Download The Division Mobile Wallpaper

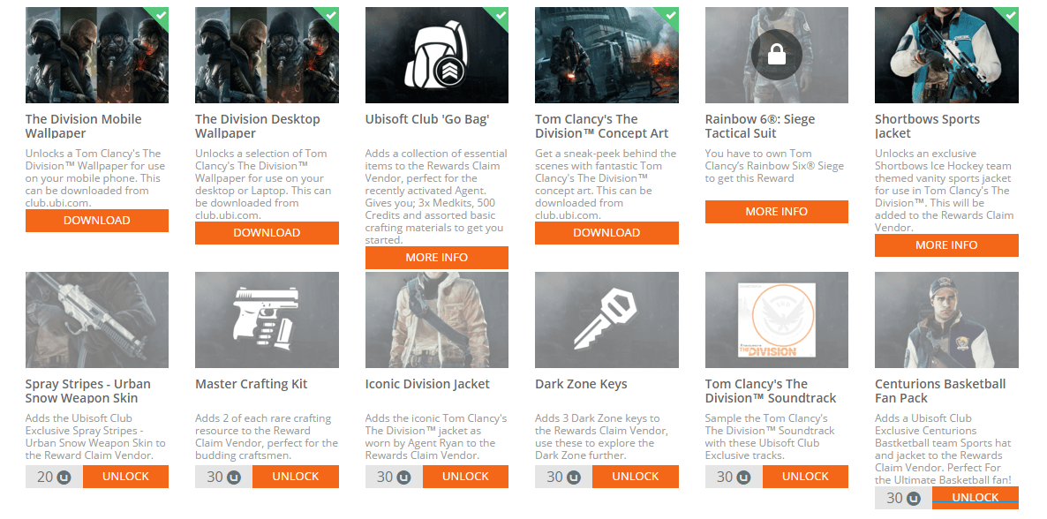pos(96,221)
